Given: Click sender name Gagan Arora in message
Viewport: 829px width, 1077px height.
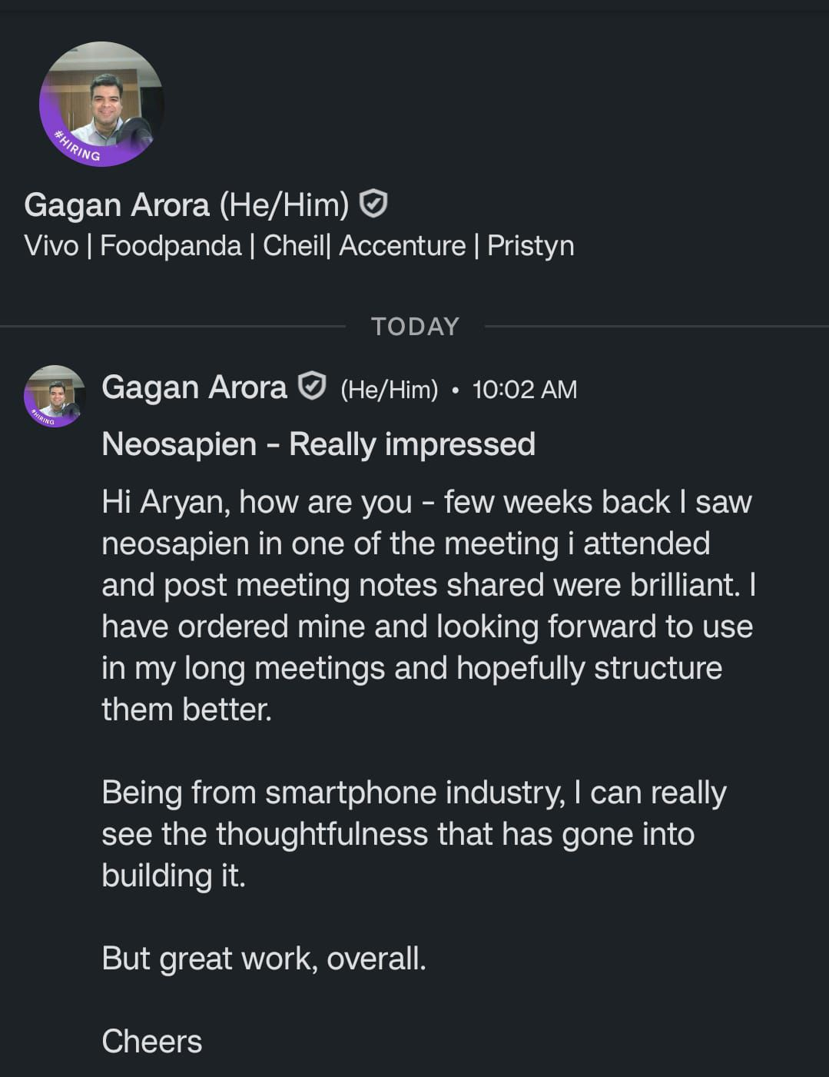Looking at the screenshot, I should [194, 387].
